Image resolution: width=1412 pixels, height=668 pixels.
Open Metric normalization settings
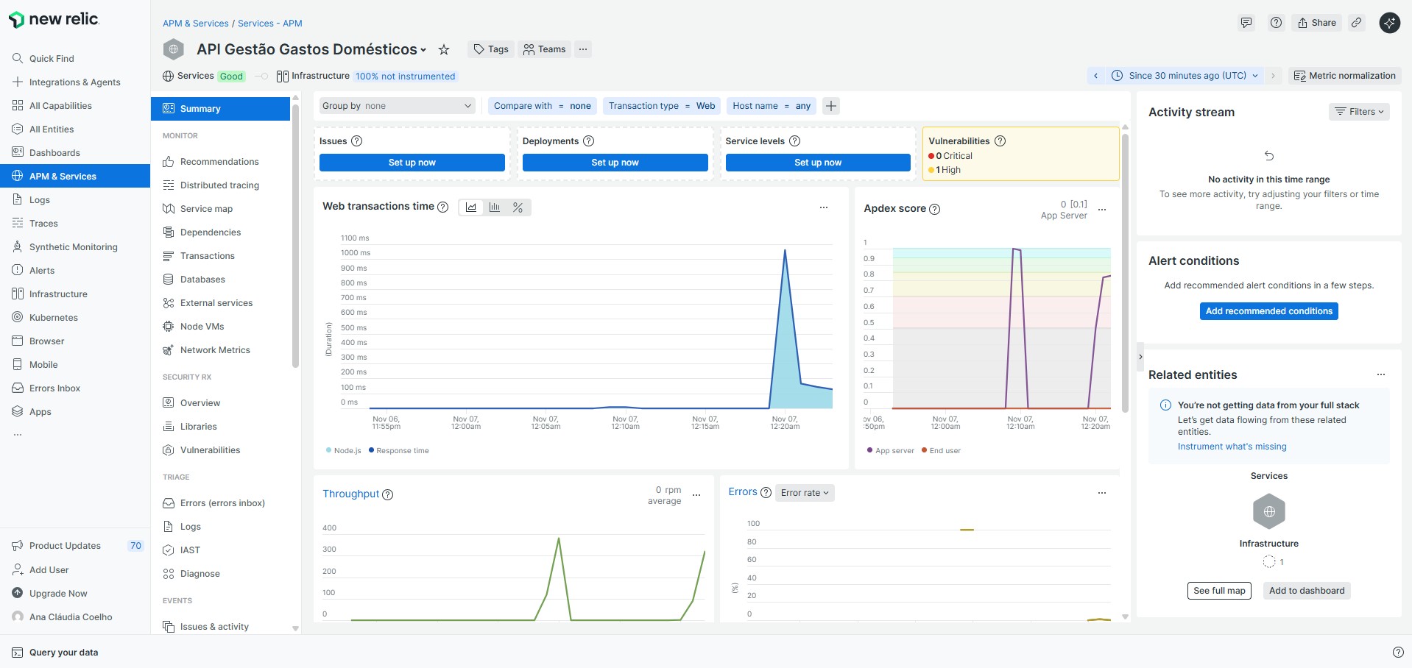click(x=1345, y=76)
